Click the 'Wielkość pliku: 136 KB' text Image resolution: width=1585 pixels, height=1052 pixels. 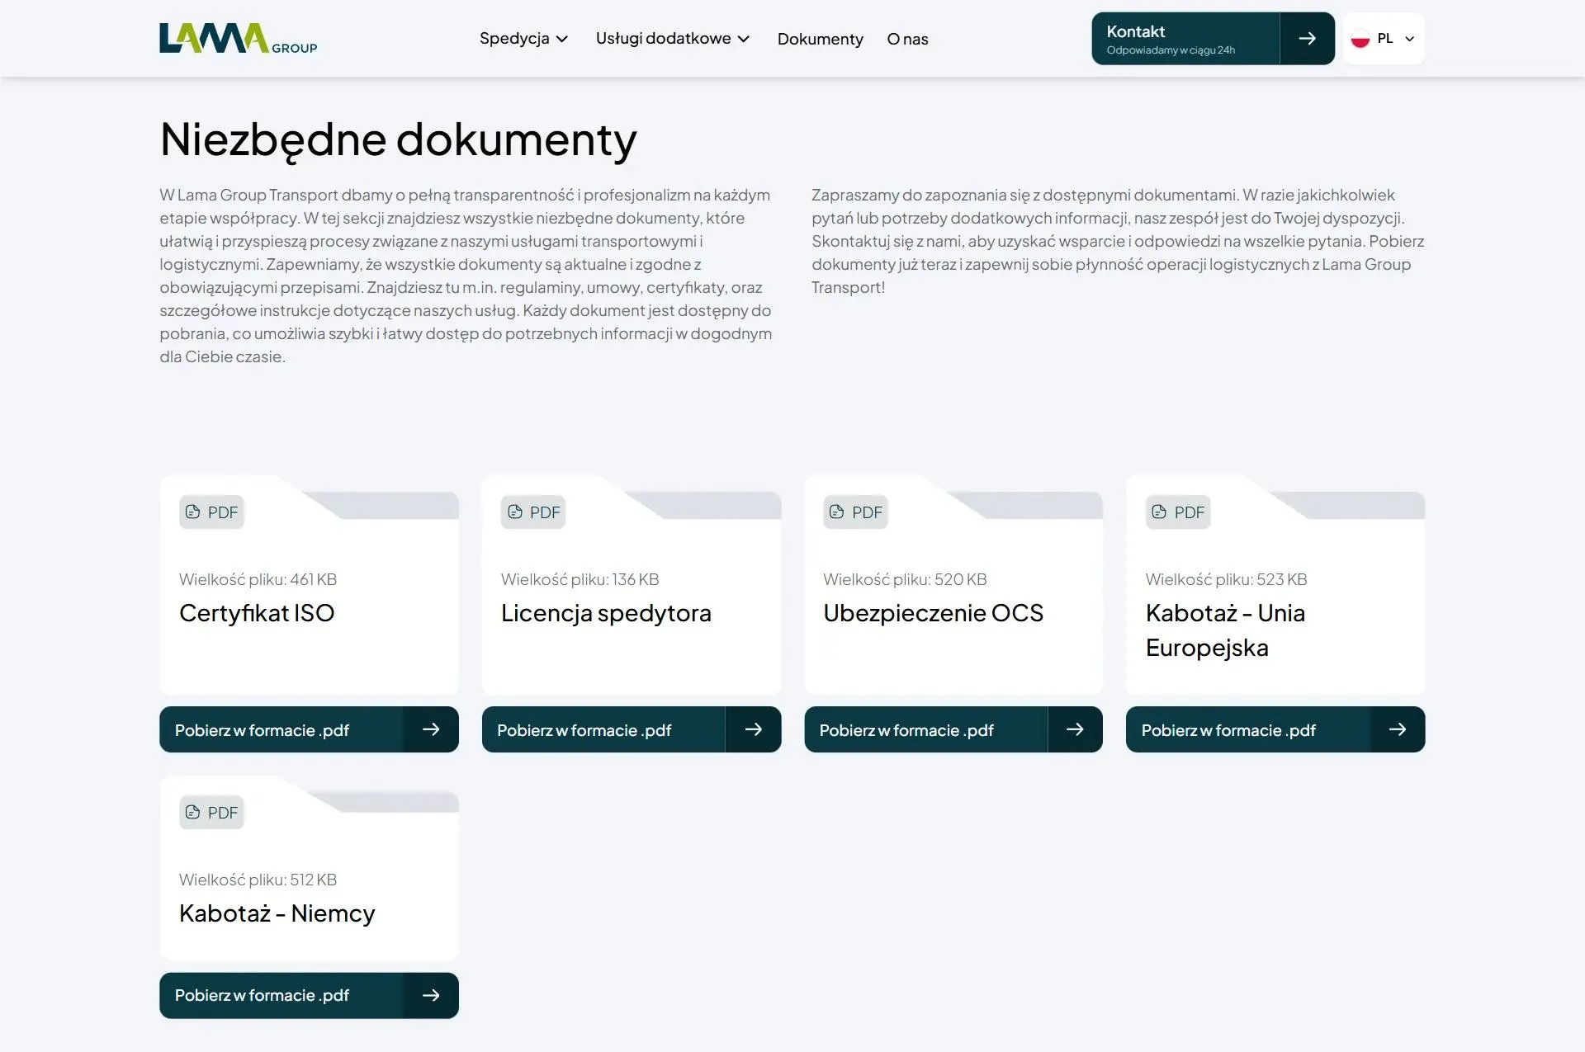(580, 579)
